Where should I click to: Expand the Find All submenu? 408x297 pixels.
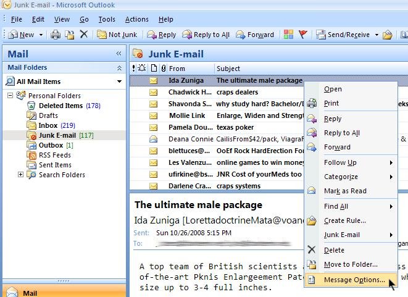pos(351,206)
